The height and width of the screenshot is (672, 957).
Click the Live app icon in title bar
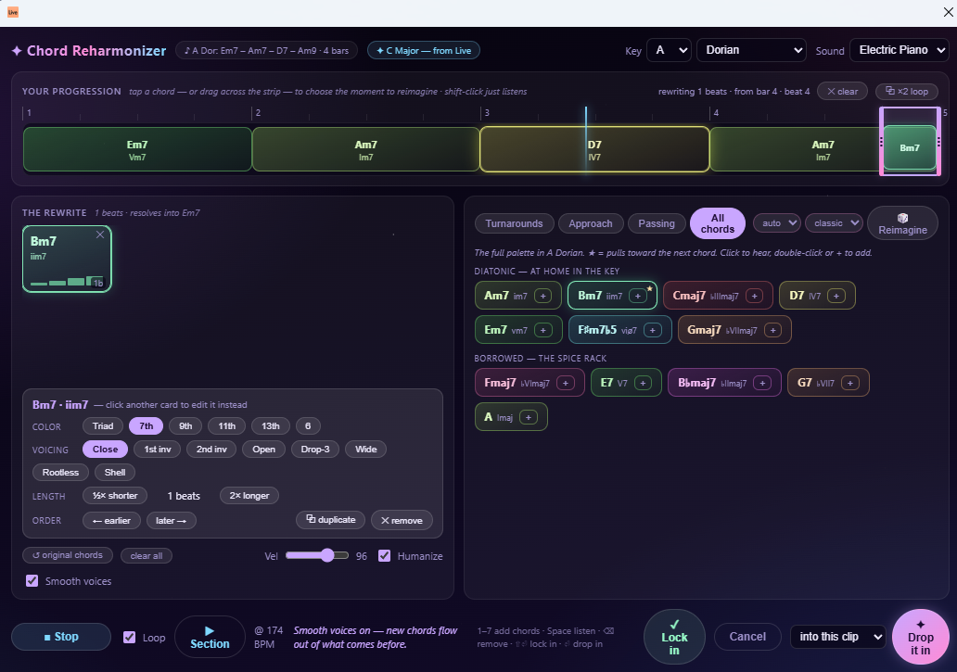(x=13, y=12)
